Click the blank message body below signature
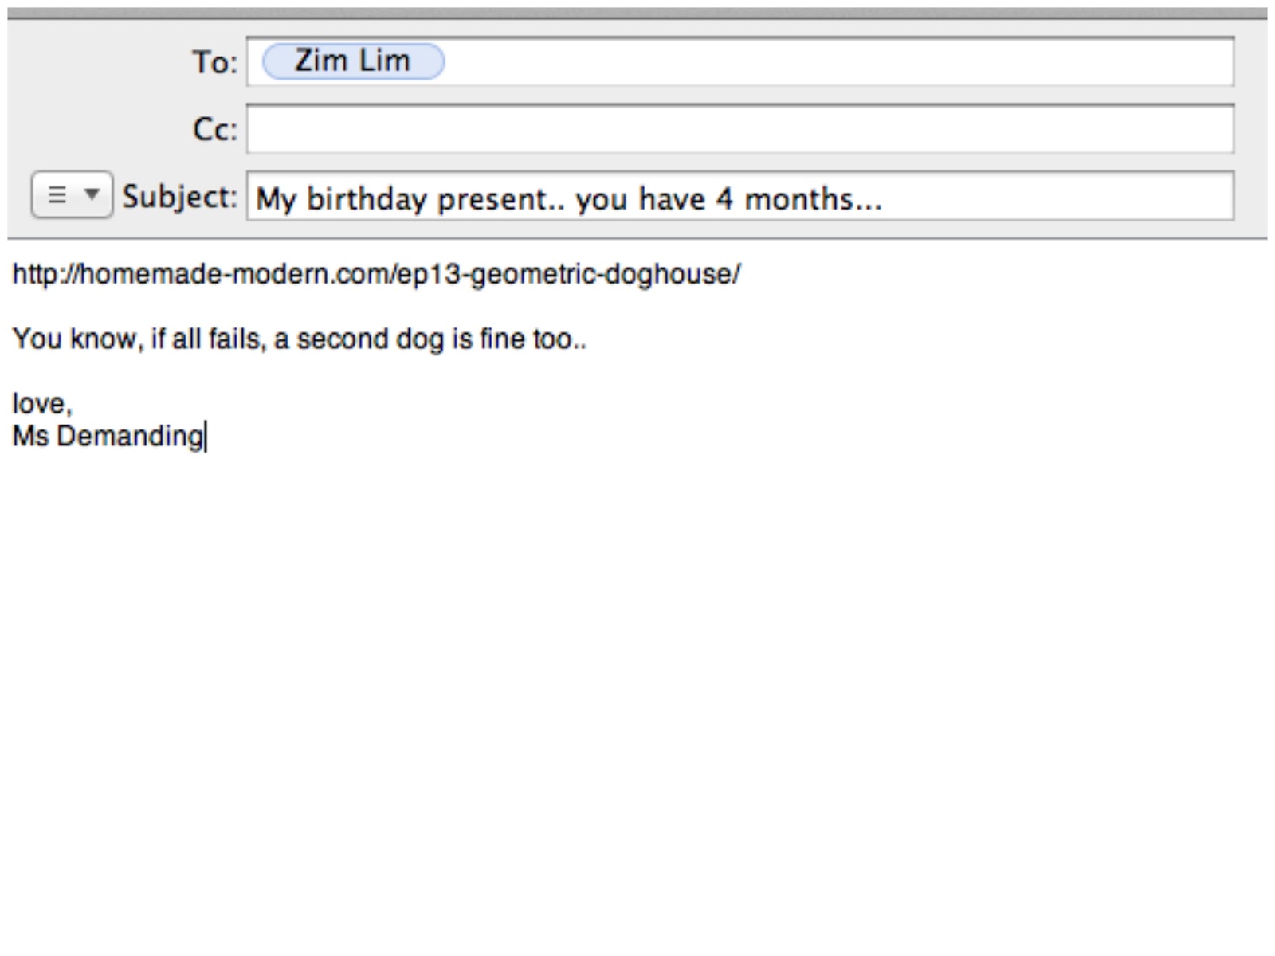Viewport: 1275px width, 956px height. (x=637, y=677)
